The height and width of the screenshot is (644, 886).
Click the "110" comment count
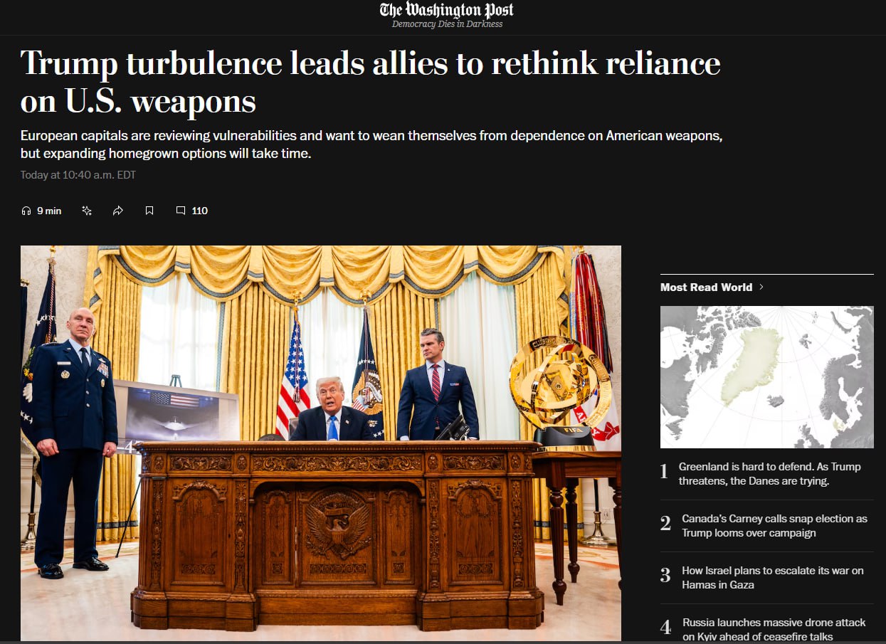[200, 211]
